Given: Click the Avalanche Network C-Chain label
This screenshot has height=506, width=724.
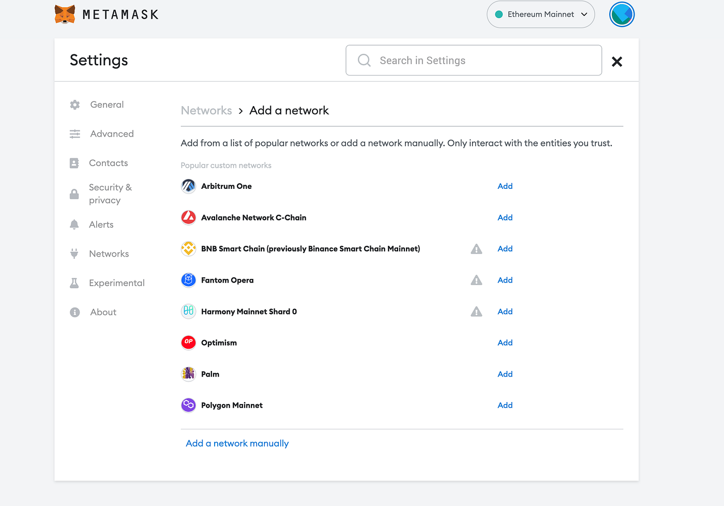Looking at the screenshot, I should [x=253, y=217].
